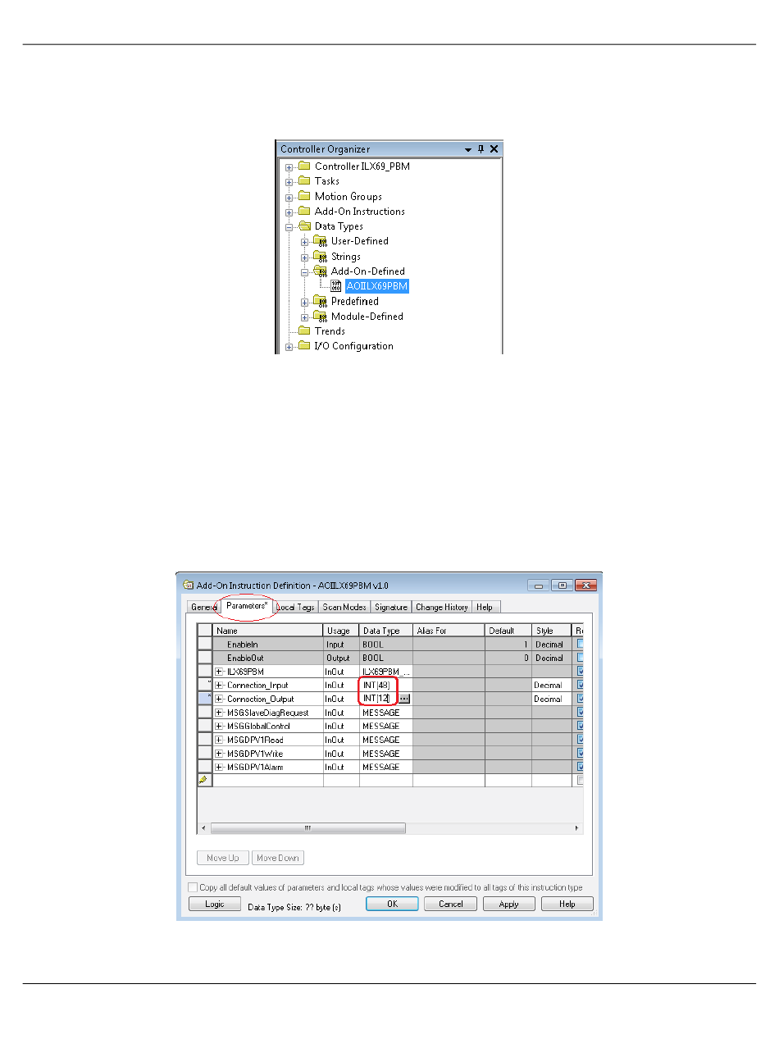Expand the Connection_Input parameter row

point(219,685)
